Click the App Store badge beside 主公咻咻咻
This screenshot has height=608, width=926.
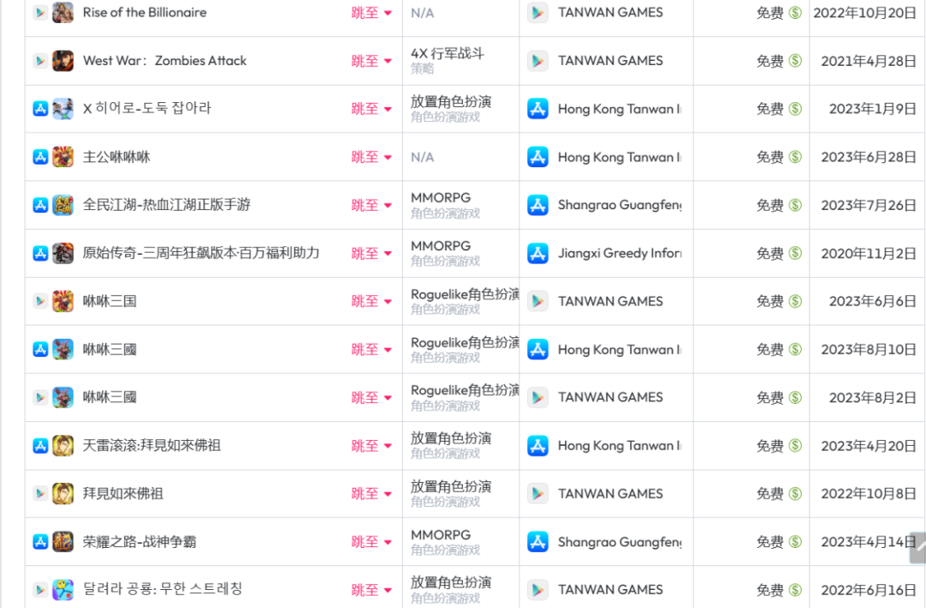tap(40, 157)
